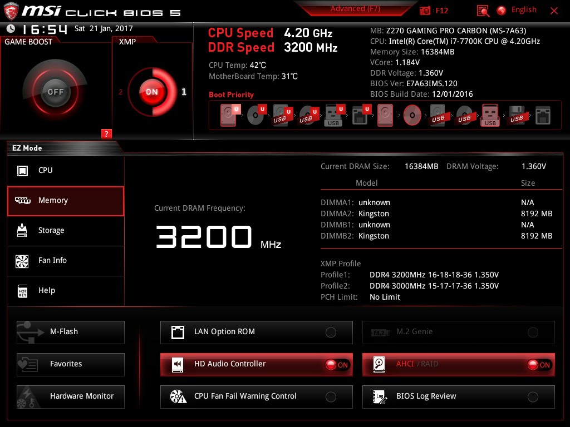This screenshot has width=570, height=427.
Task: Click the DIMMA2 Kingston row
Action: click(x=436, y=214)
